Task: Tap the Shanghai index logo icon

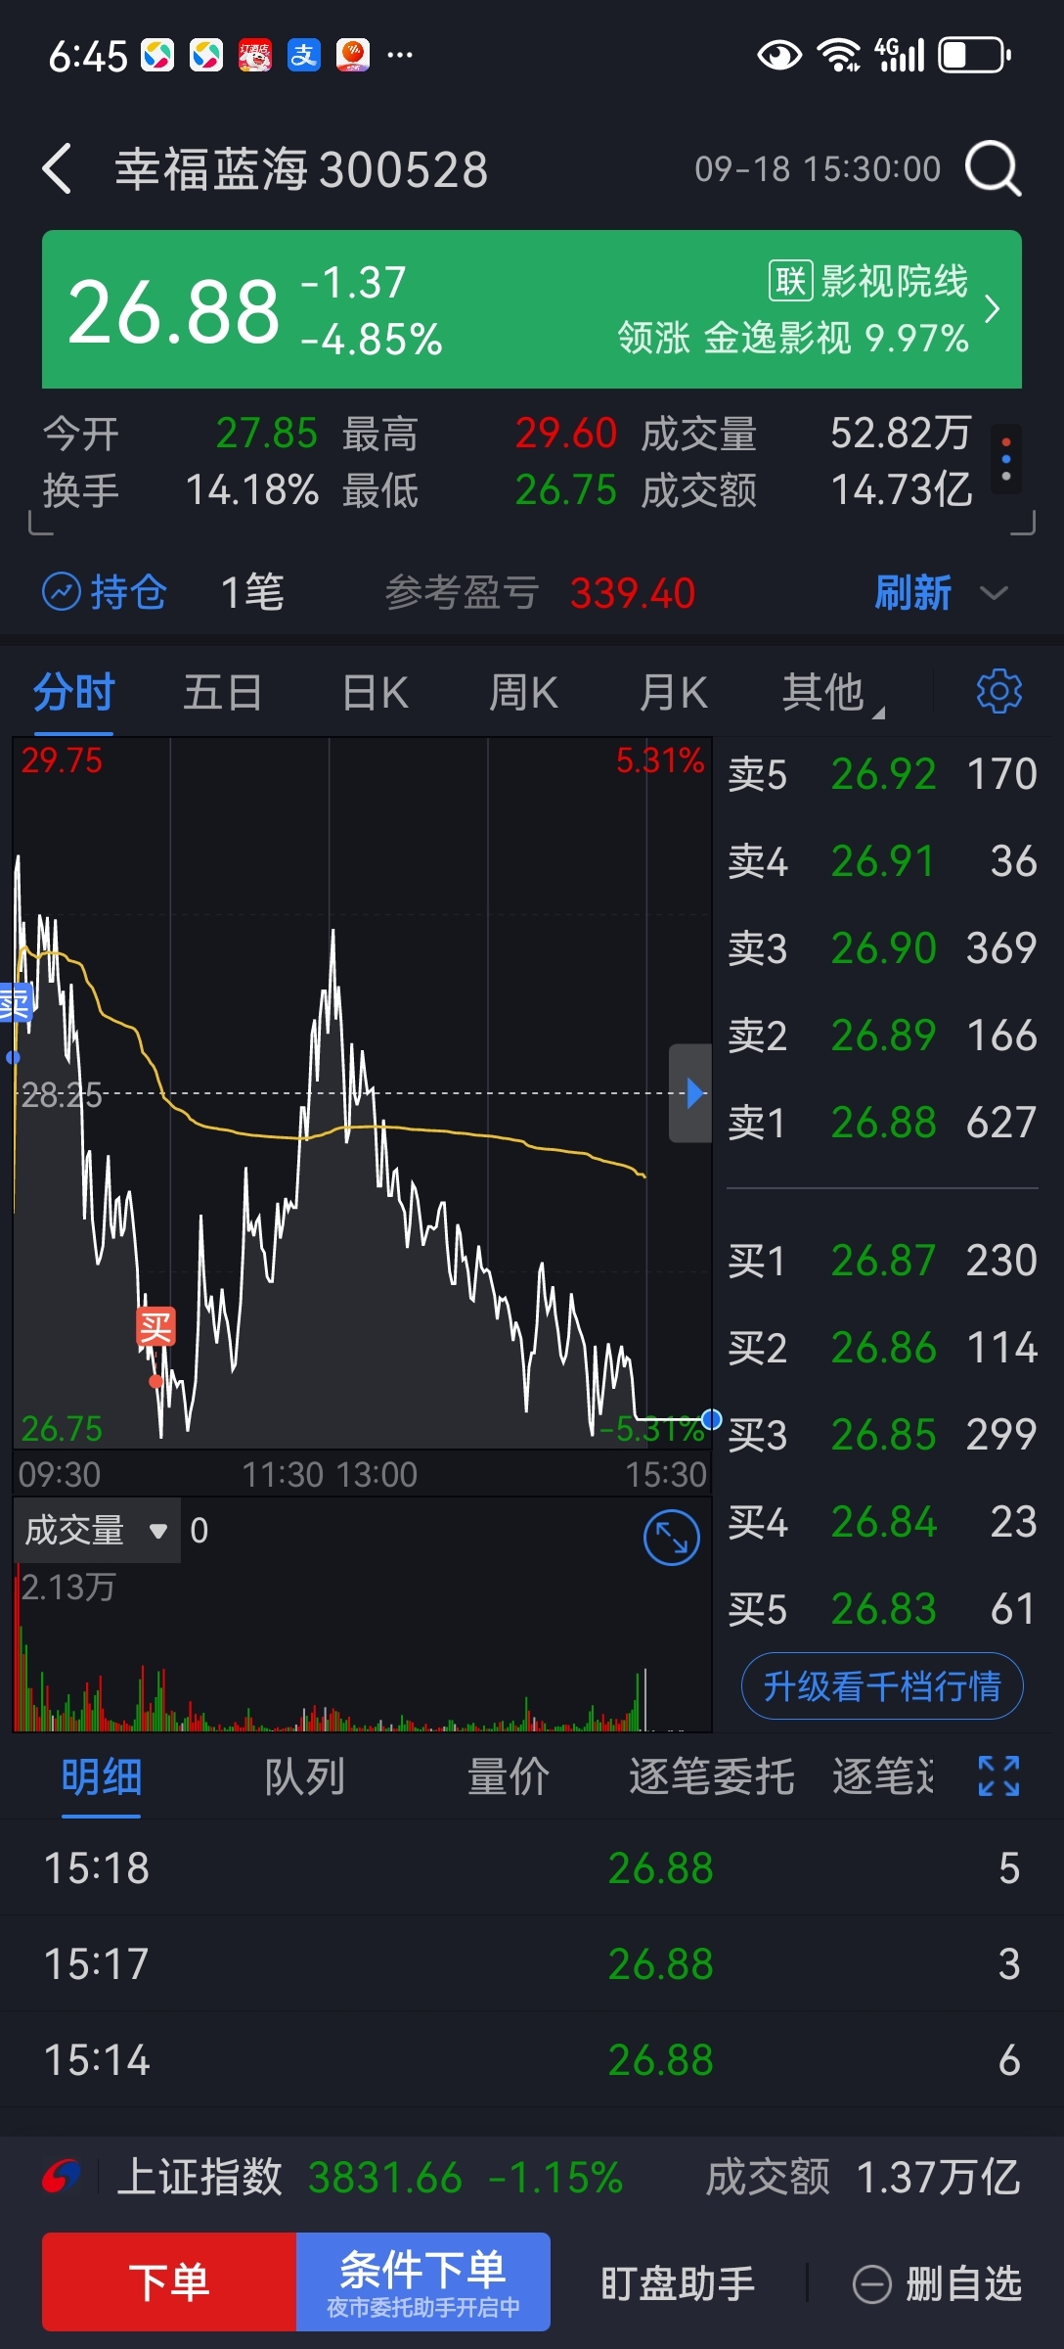Action: [x=61, y=2177]
